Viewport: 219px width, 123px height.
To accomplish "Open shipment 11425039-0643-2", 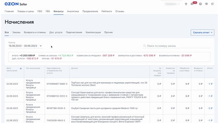I will point(56,120).
